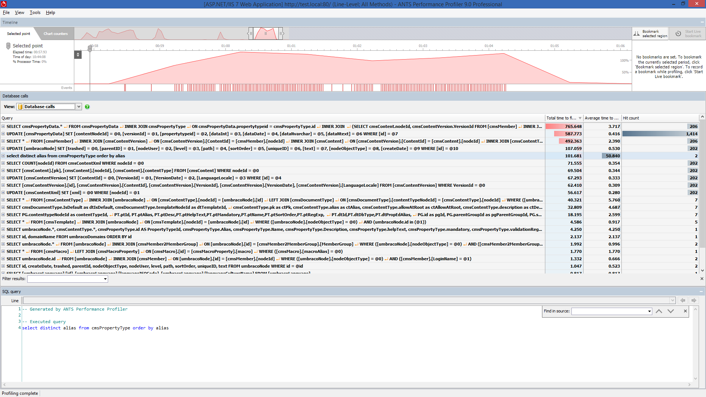The width and height of the screenshot is (706, 397).
Task: Expand the SELECT cmsPropertyData.* query row
Action: pos(3,126)
